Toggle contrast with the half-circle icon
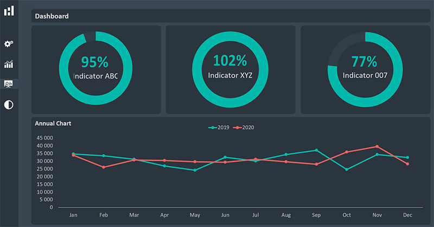434x227 pixels. [9, 105]
